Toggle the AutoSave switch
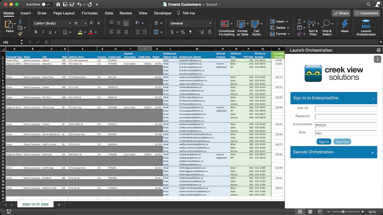 [47, 4]
